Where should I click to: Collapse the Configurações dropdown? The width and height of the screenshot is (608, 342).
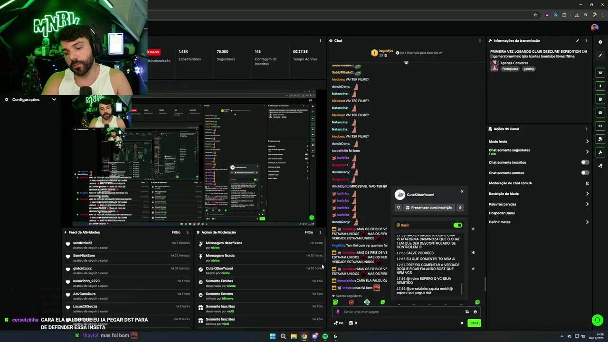54,100
